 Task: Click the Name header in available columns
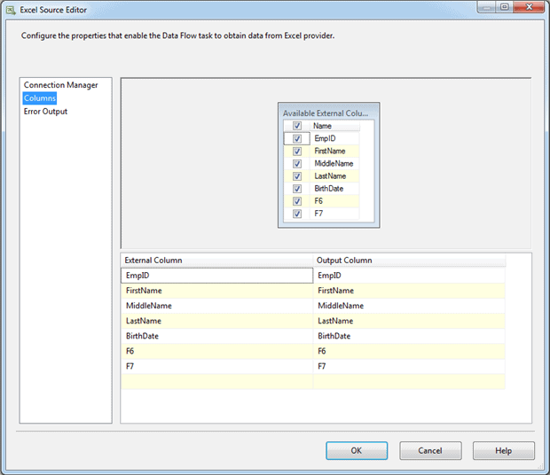334,126
